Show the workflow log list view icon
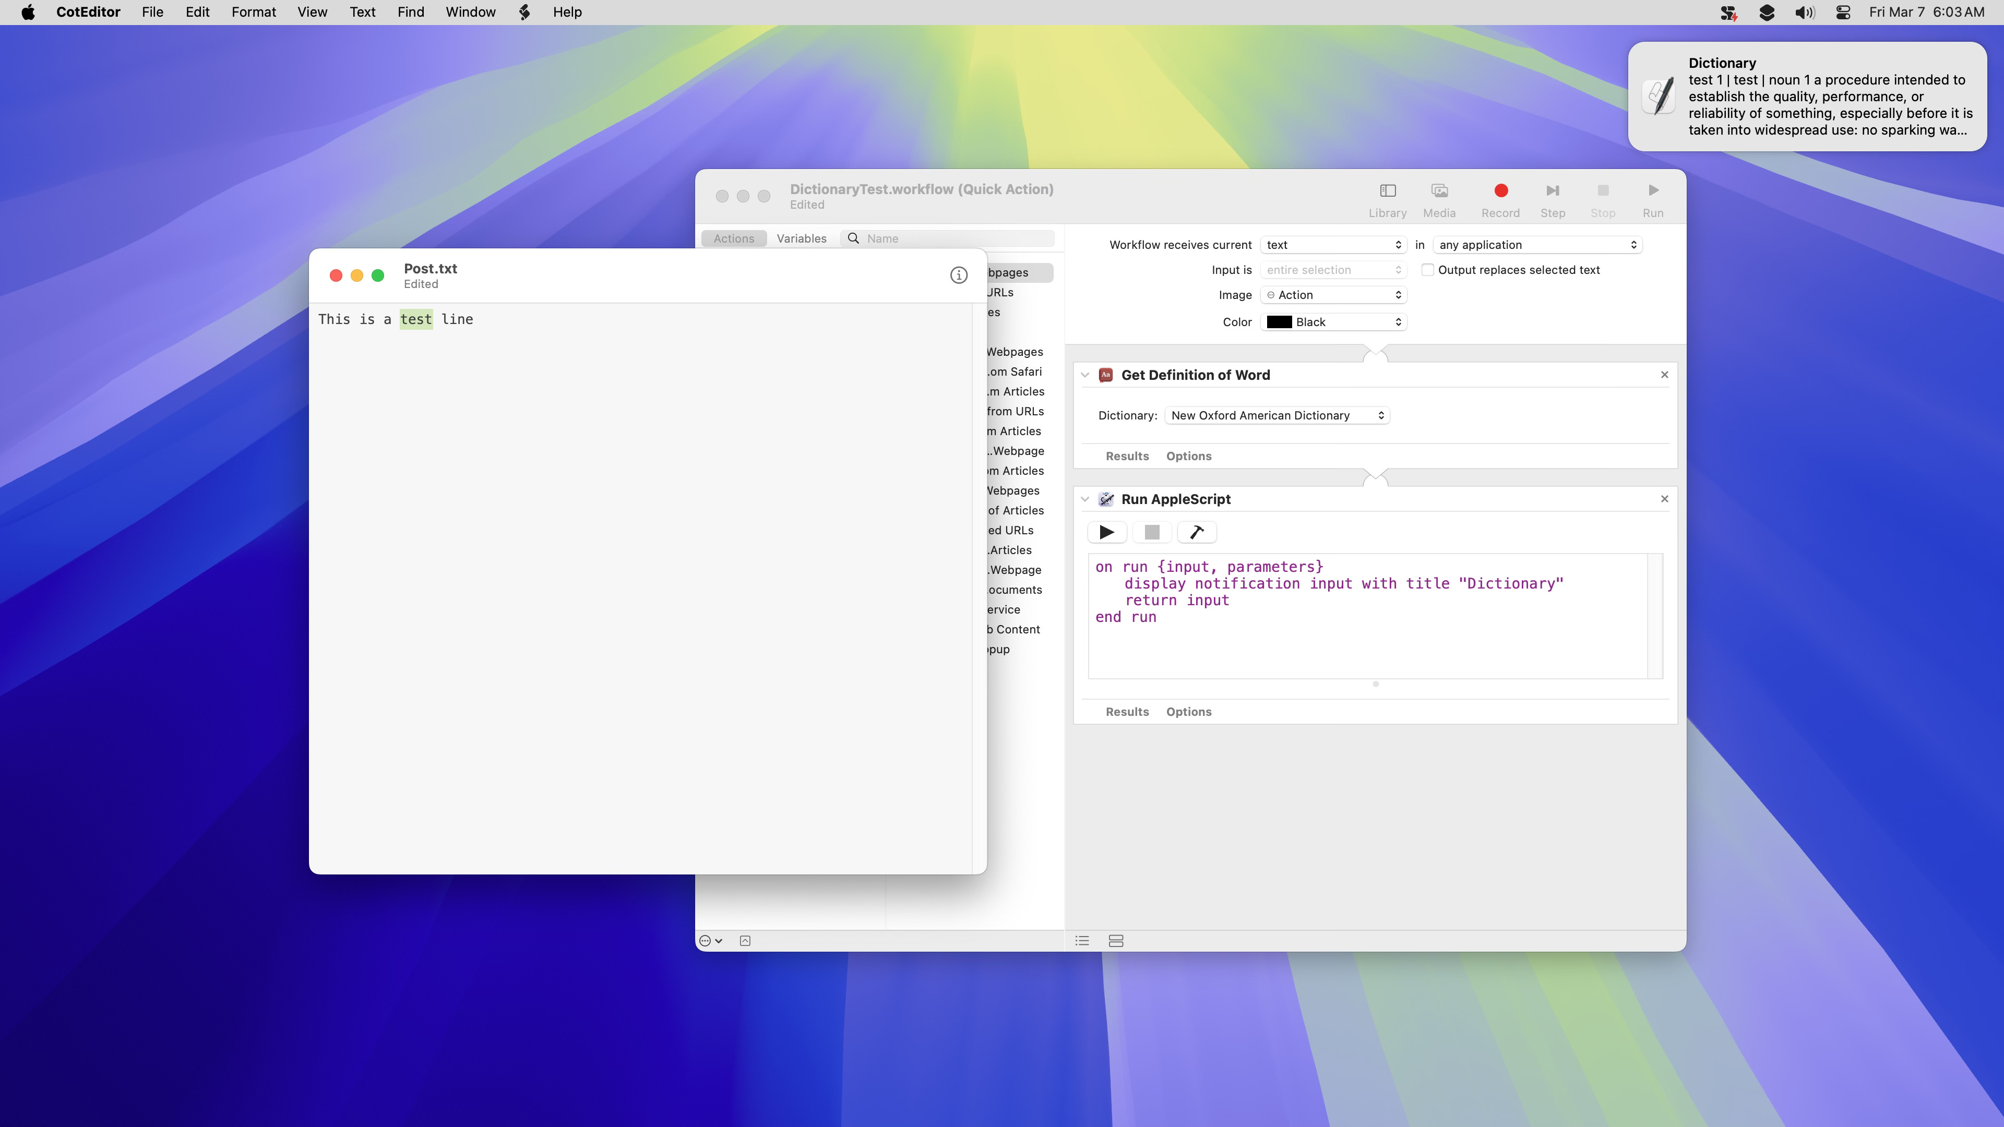2004x1127 pixels. tap(1082, 941)
